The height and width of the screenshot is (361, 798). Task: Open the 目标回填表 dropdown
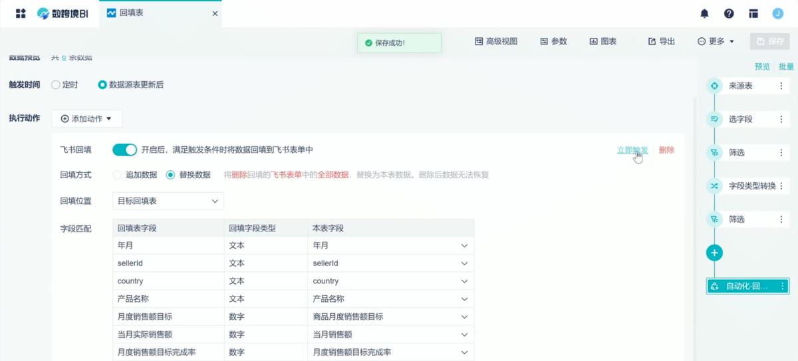[168, 201]
